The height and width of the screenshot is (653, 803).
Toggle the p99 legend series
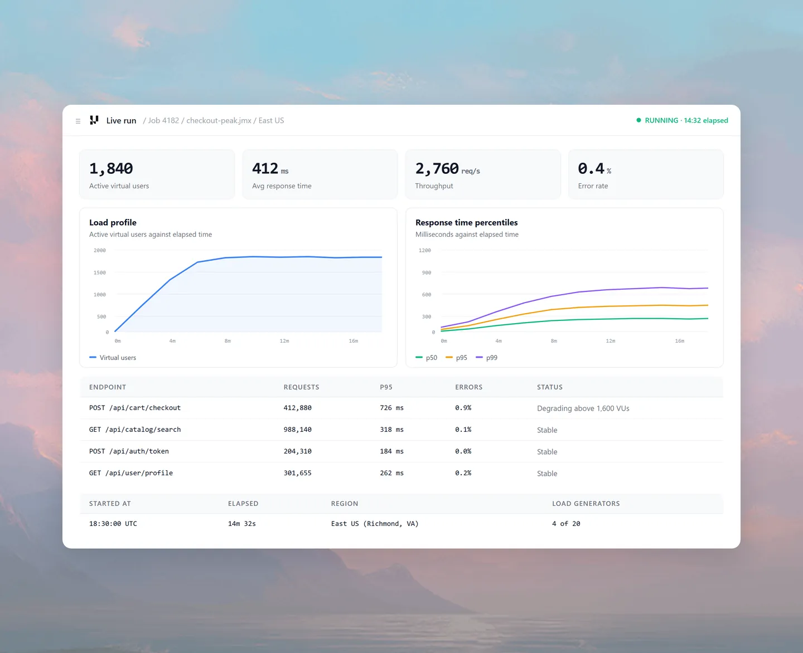tap(487, 358)
